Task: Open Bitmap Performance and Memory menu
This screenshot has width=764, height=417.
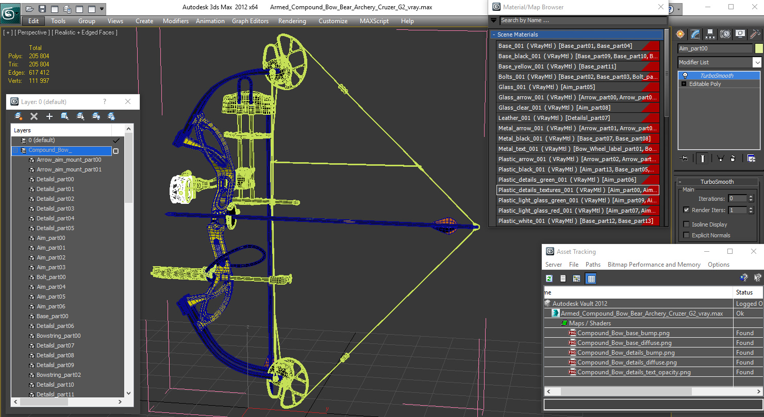Action: pos(654,265)
